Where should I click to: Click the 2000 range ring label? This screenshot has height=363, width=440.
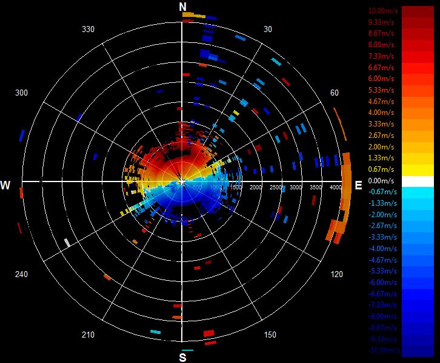pos(256,187)
